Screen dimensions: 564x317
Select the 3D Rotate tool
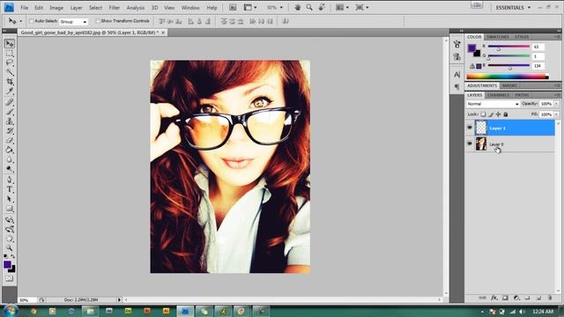10,219
